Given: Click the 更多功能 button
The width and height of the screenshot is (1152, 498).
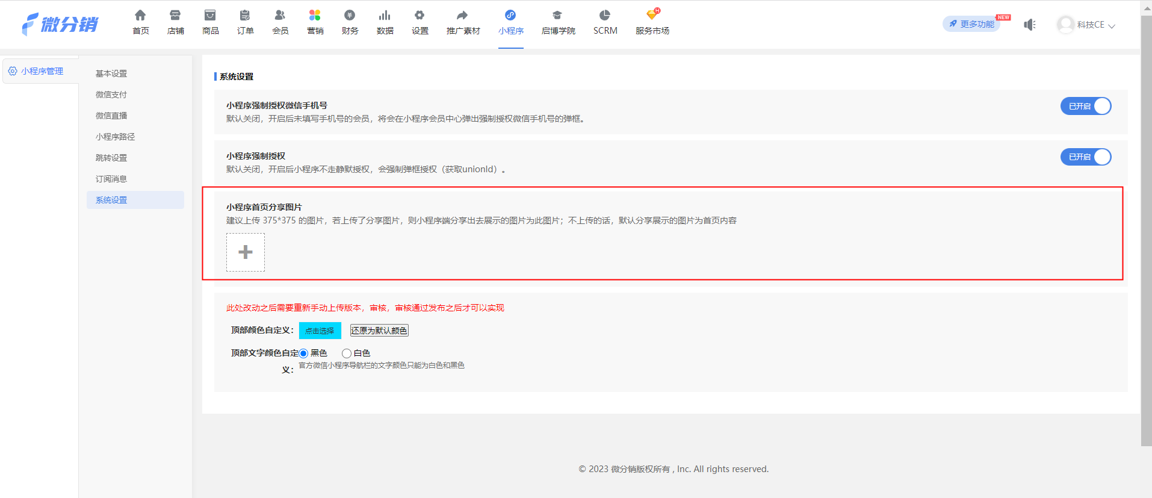Looking at the screenshot, I should coord(971,24).
